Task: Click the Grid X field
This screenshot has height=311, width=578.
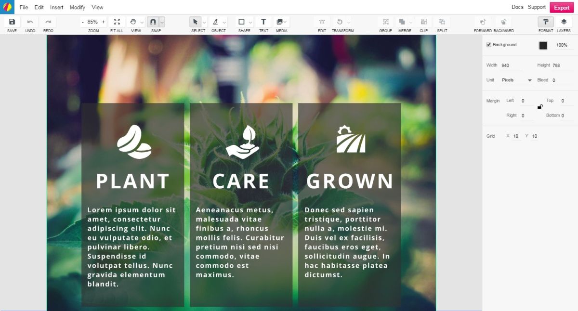Action: click(516, 137)
